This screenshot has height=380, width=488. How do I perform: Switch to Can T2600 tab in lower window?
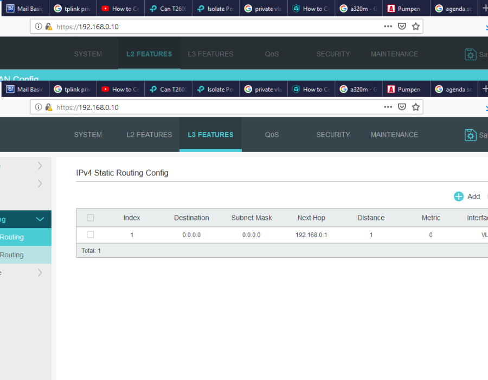coord(168,89)
